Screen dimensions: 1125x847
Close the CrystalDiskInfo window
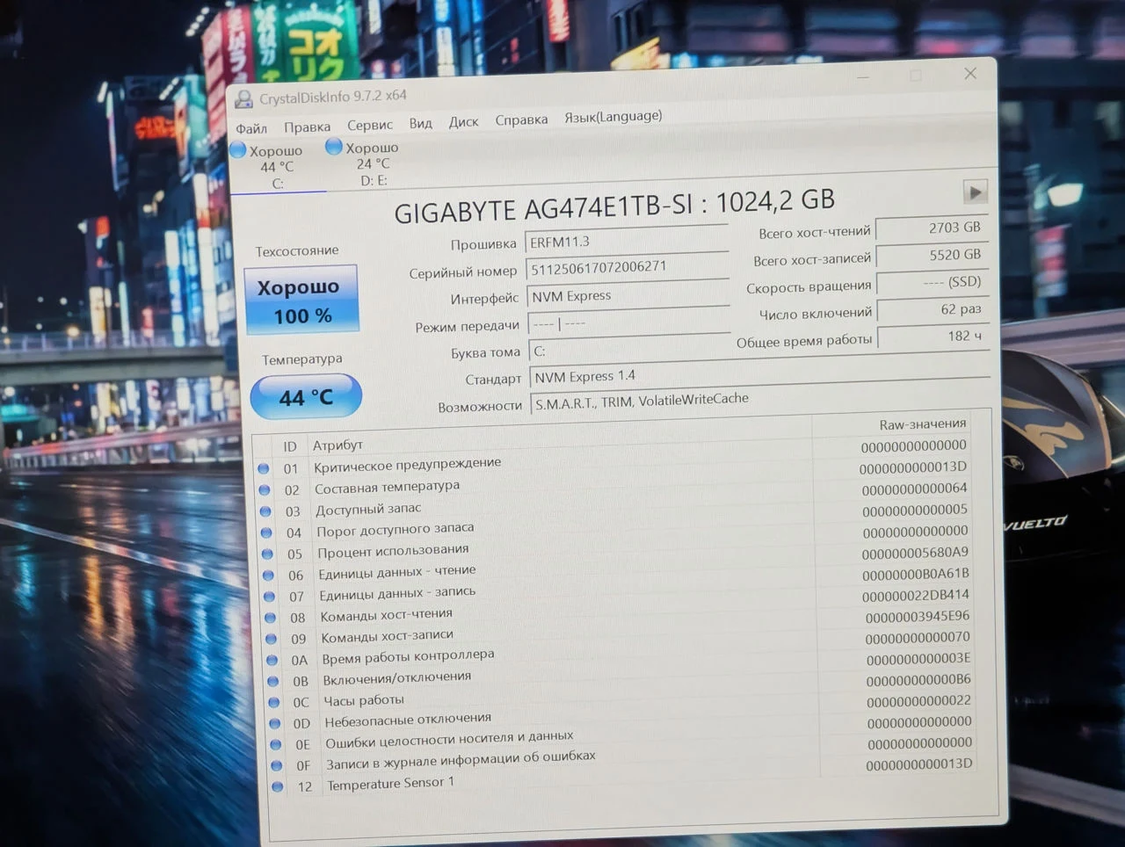click(x=969, y=74)
